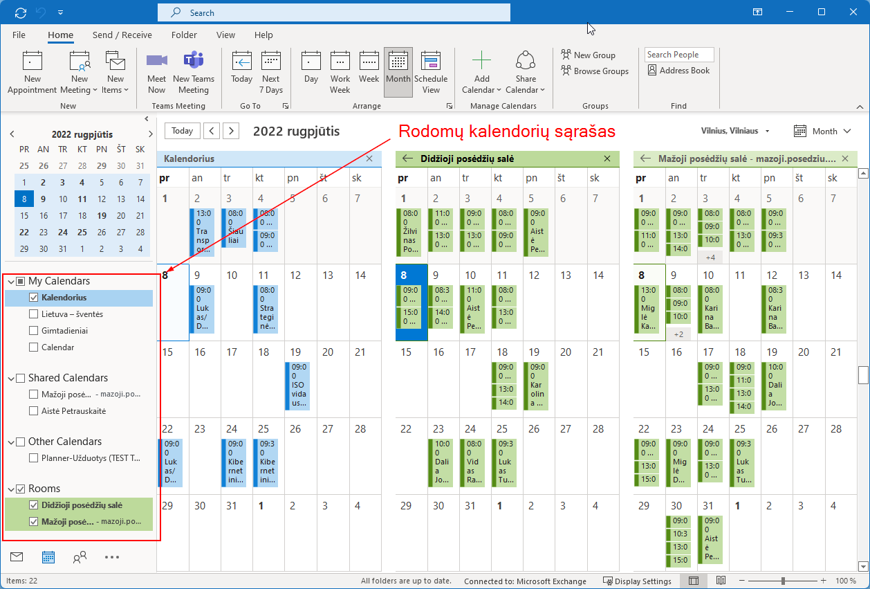Collapse the My Calendars group
Image resolution: width=870 pixels, height=589 pixels.
tap(11, 282)
